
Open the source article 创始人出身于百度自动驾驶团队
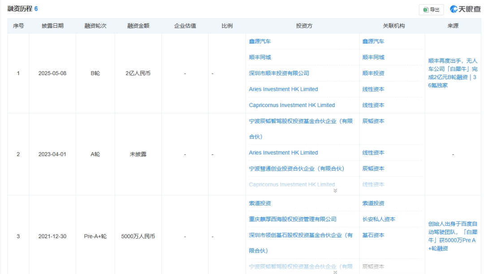(453, 236)
